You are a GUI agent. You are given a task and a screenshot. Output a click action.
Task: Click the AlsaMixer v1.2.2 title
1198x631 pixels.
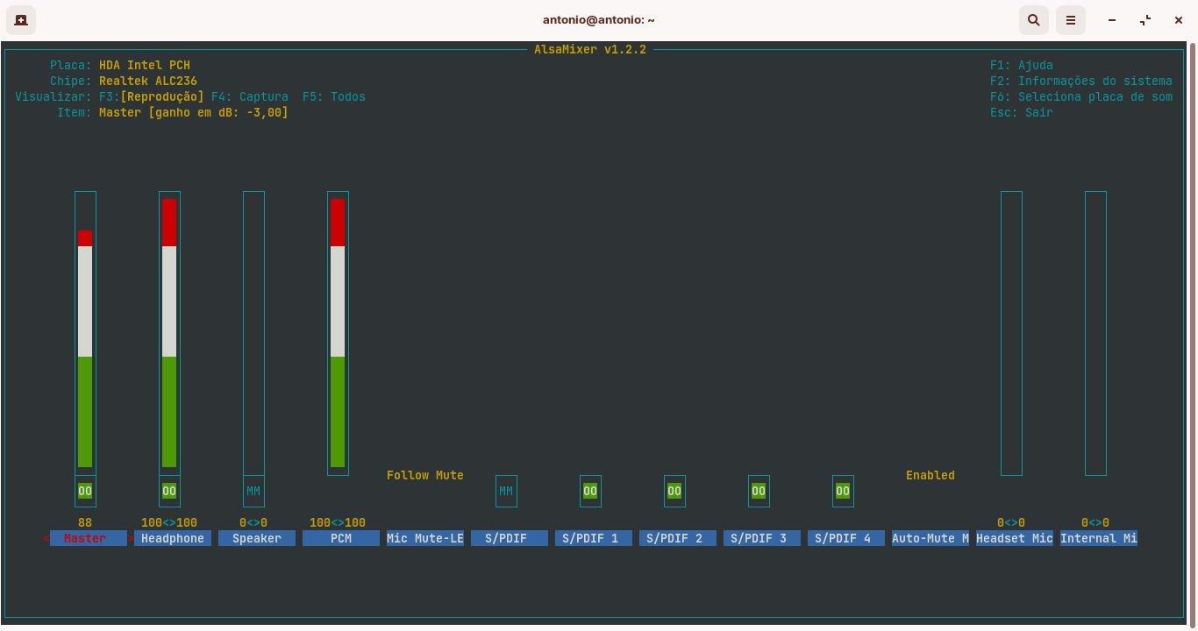[590, 49]
